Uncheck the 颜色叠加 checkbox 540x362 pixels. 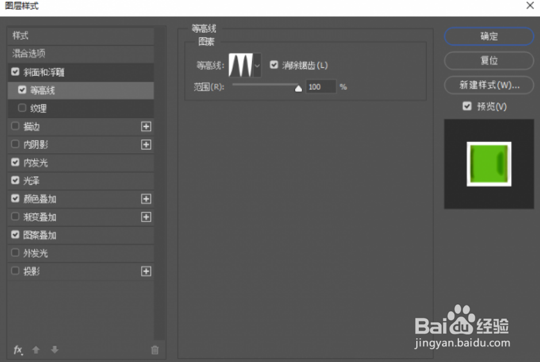coord(15,198)
